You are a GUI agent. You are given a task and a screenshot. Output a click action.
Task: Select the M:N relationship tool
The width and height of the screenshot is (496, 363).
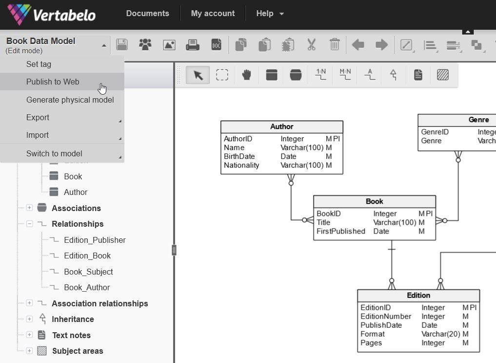[x=345, y=75]
